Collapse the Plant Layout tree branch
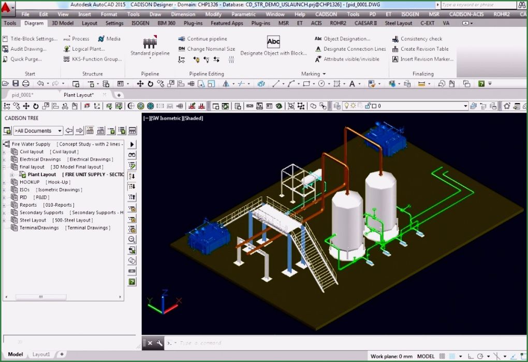 [x=12, y=175]
